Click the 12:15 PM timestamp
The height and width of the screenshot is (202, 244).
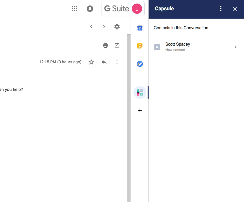[x=60, y=62]
